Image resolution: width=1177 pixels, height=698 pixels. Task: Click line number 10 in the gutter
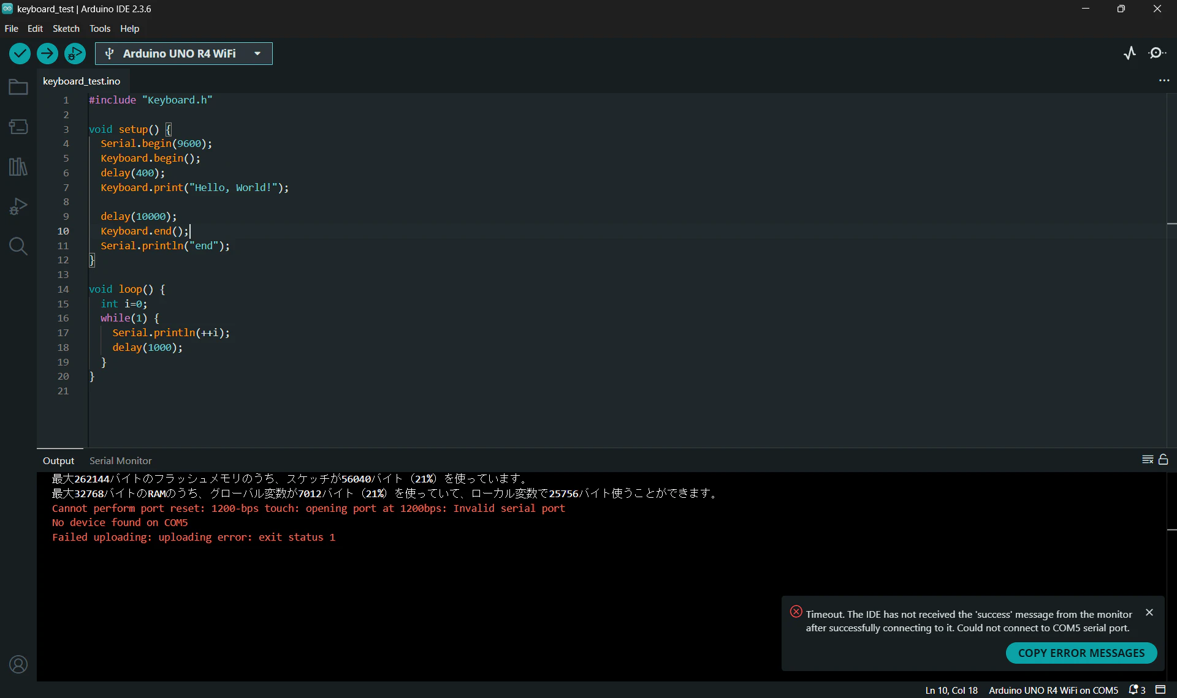63,231
